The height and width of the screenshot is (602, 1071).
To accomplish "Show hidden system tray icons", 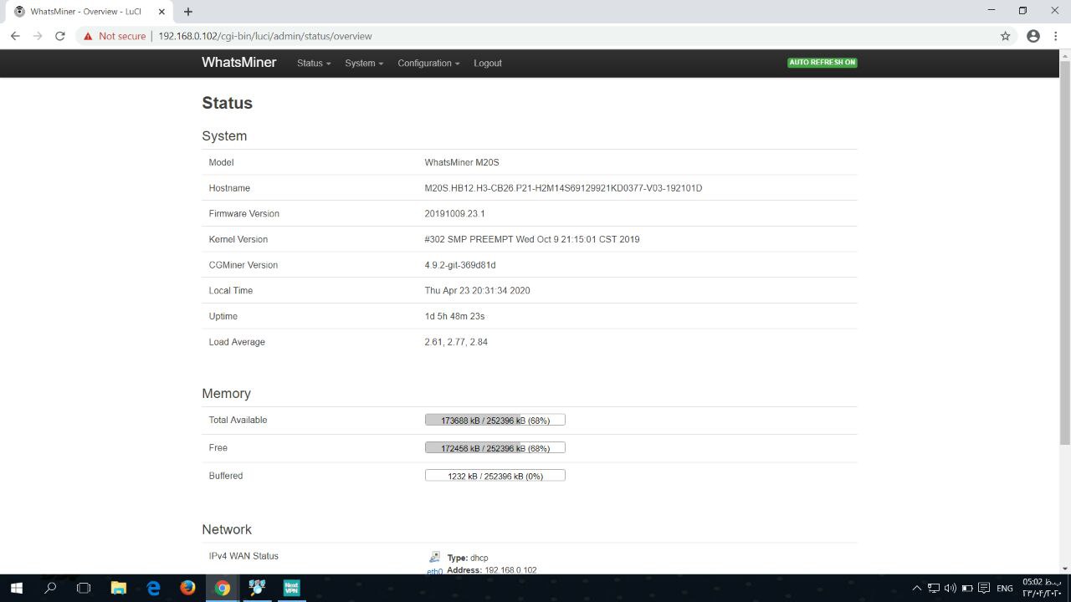I will (916, 588).
